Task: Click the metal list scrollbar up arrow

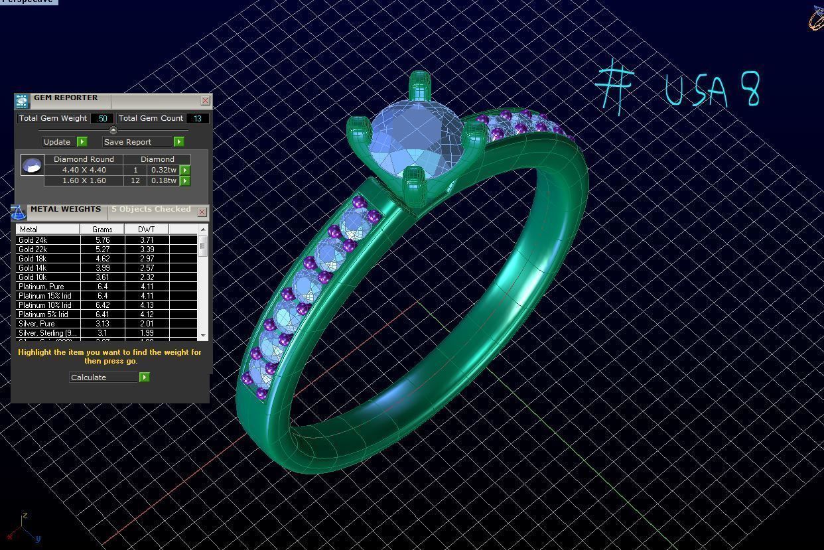Action: (x=203, y=229)
